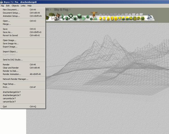Choose Send to DAZ Studio...

click(x=23, y=60)
